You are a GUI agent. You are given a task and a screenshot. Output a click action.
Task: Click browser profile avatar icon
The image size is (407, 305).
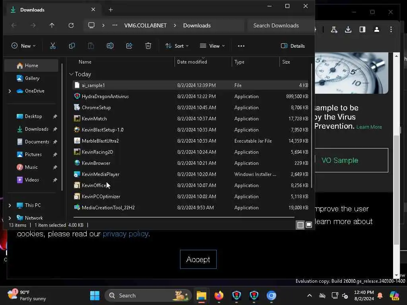point(377,29)
